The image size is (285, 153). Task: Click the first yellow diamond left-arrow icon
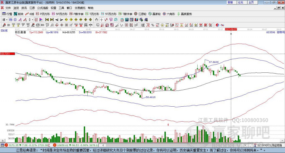coord(66,20)
